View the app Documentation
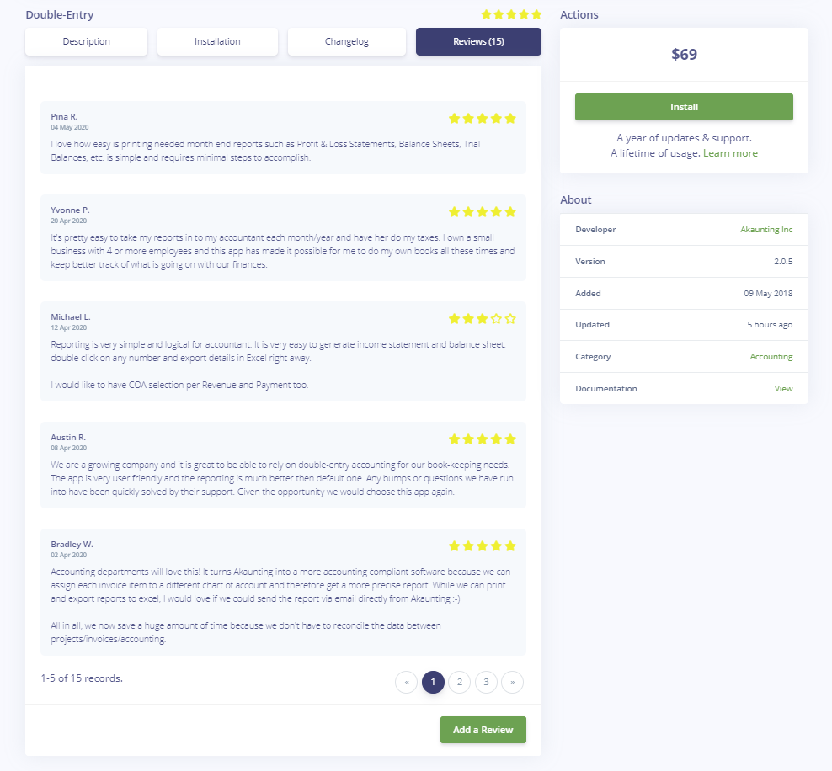This screenshot has width=832, height=771. click(784, 388)
